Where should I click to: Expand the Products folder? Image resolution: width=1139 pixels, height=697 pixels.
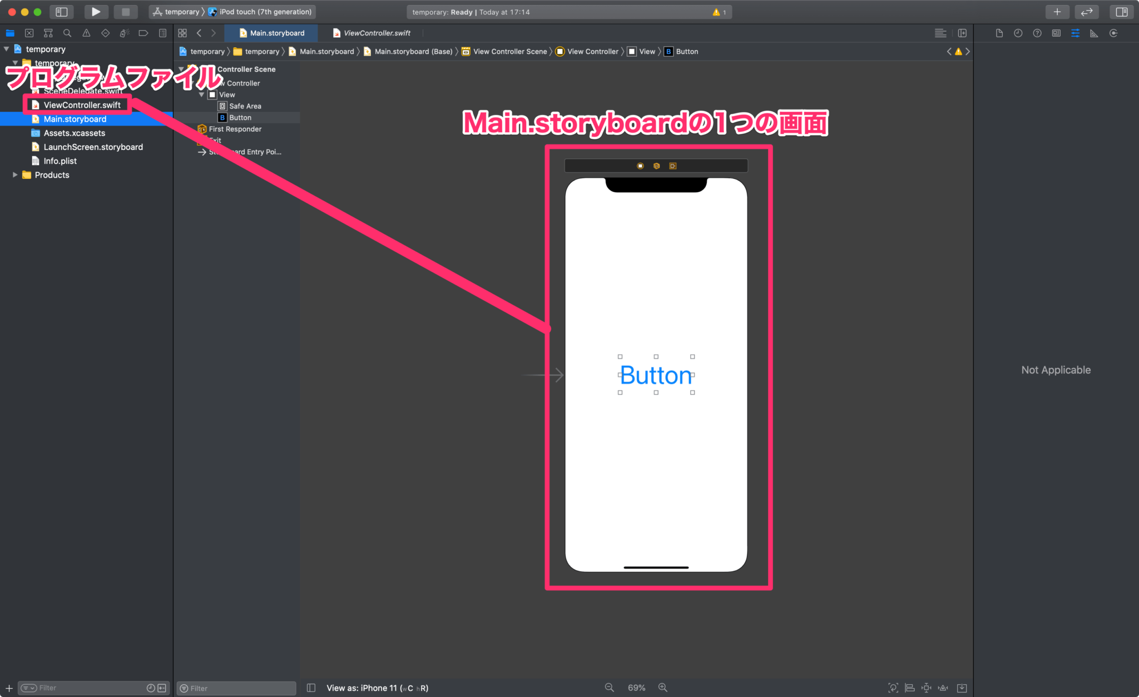15,175
